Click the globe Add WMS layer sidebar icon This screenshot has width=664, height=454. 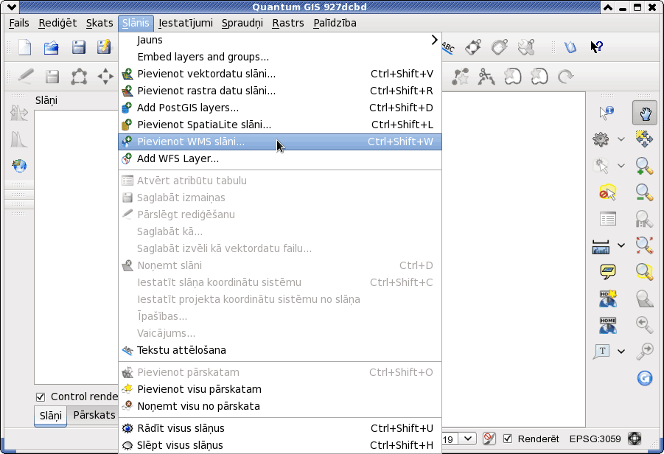[x=19, y=166]
